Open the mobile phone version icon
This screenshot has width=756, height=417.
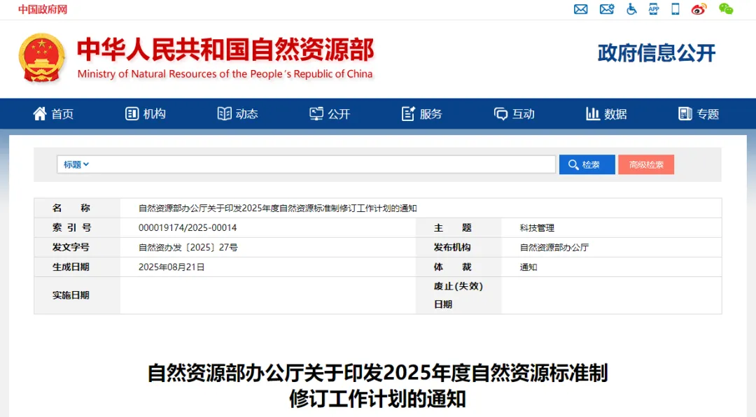675,9
